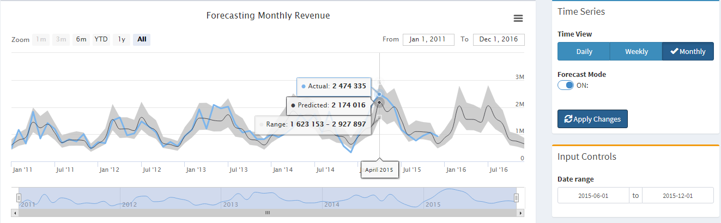Select the Weekly time view
This screenshot has width=721, height=223.
pos(636,51)
